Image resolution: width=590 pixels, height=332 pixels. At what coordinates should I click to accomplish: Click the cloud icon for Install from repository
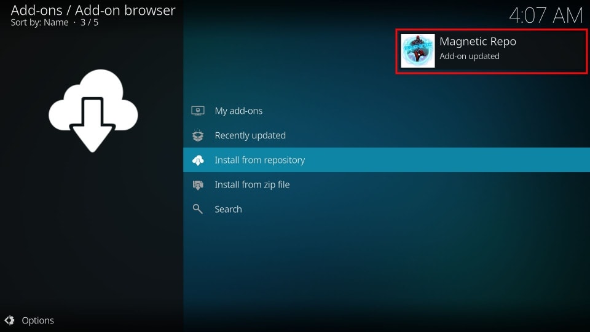click(x=197, y=160)
